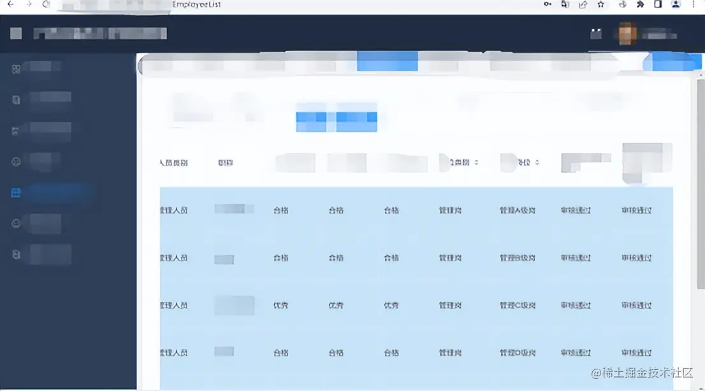Screen dimensions: 705x391
Task: Select the highlighted blue table icon in sidebar
Action: pos(16,192)
